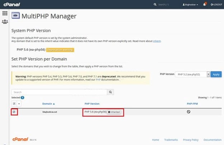The width and height of the screenshot is (224, 145).
Task: Toggle checkbox for bloghostiran.net row
Action: (x=14, y=112)
